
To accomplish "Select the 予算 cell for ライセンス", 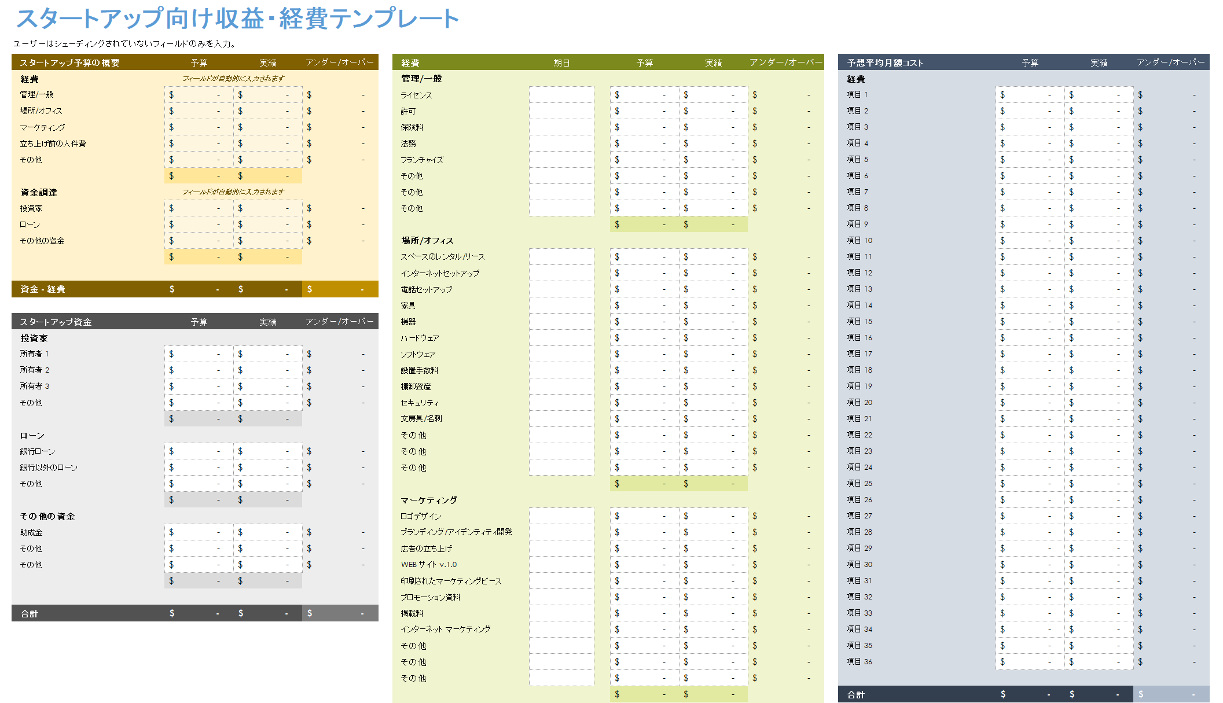I will coord(645,95).
